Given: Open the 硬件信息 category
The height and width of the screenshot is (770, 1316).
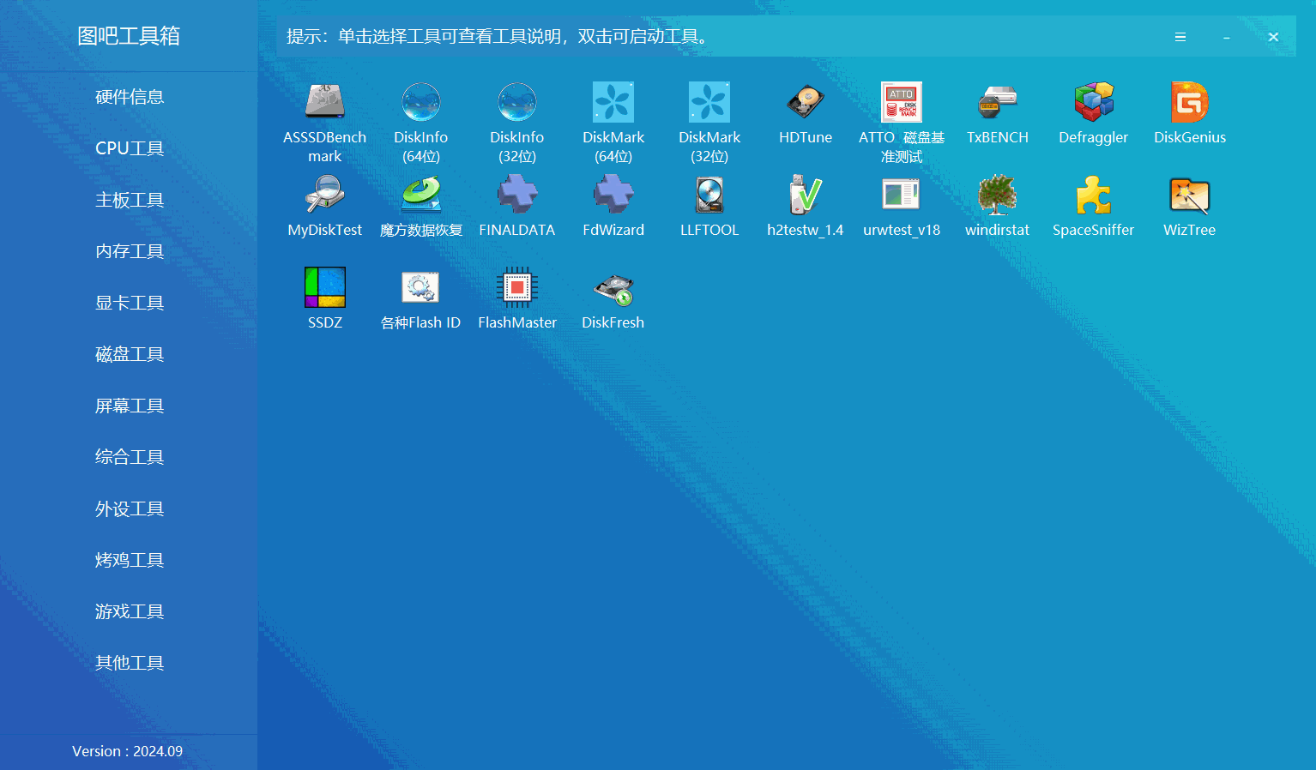Looking at the screenshot, I should pyautogui.click(x=130, y=97).
